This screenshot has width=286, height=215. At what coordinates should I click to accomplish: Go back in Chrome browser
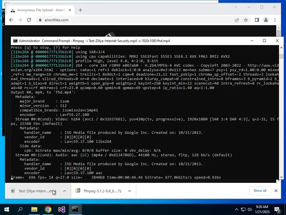[11, 20]
